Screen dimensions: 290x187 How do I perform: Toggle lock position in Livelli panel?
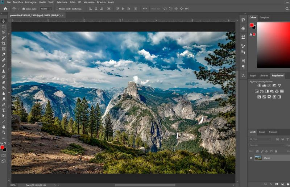266,151
